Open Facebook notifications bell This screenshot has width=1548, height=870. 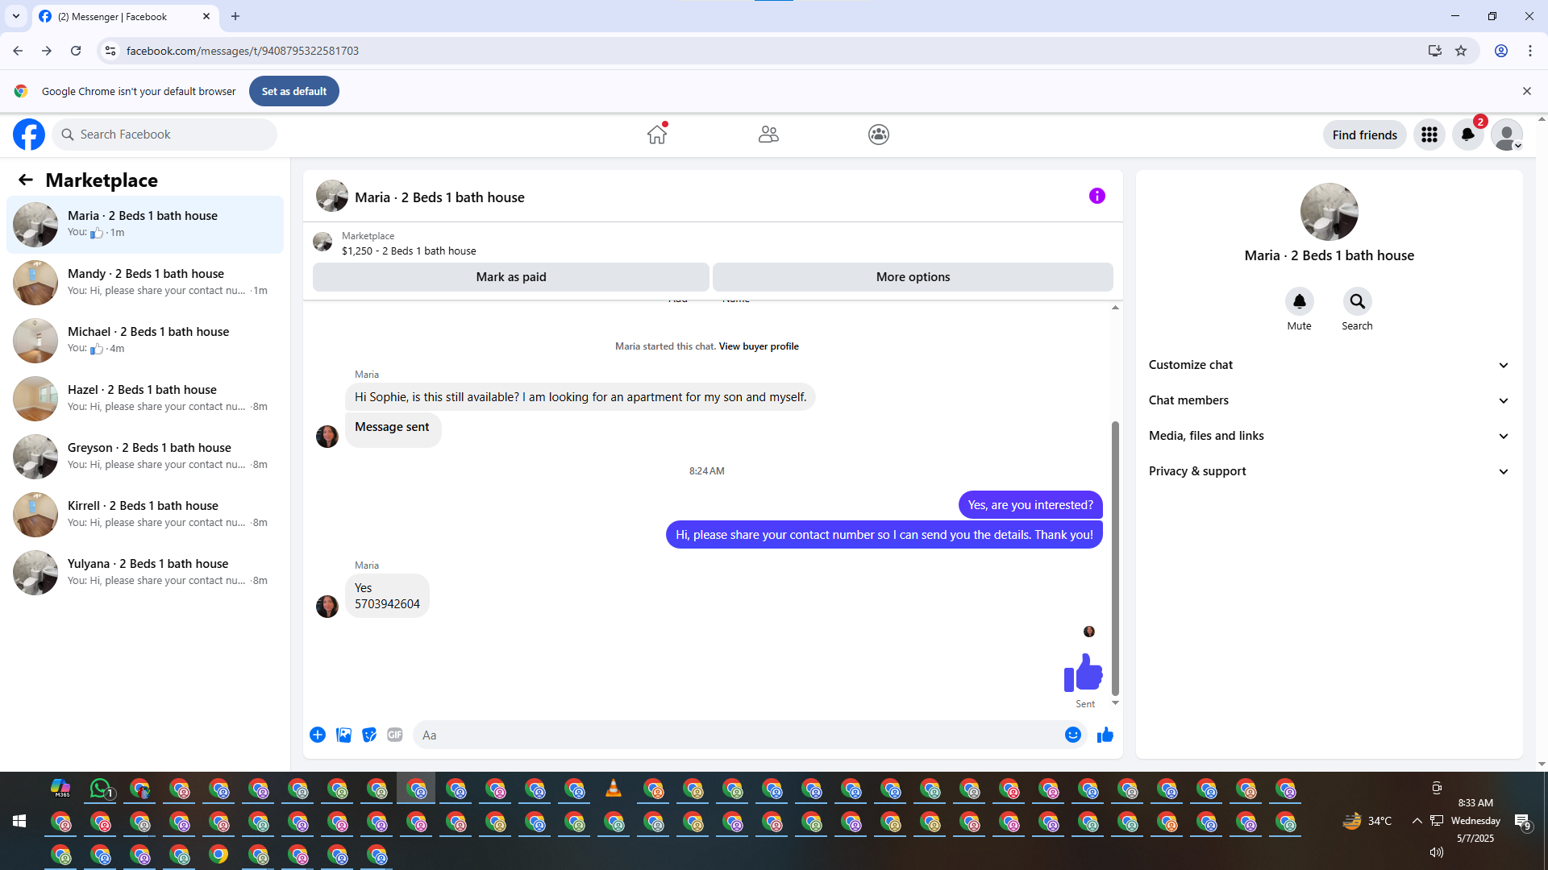[1467, 135]
